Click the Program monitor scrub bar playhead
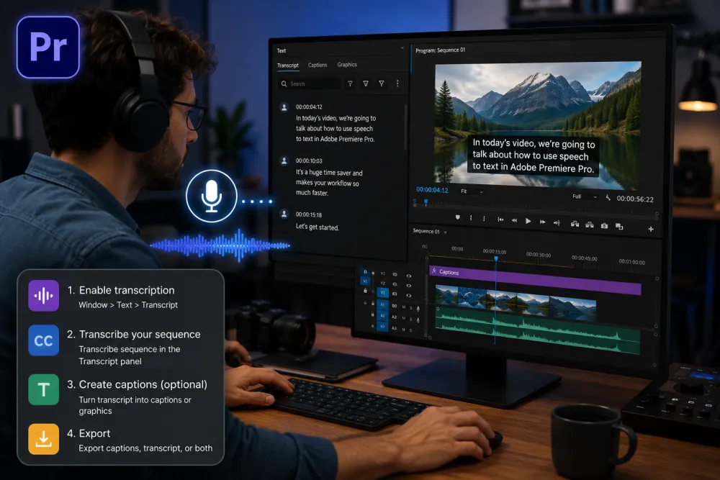 (426, 201)
